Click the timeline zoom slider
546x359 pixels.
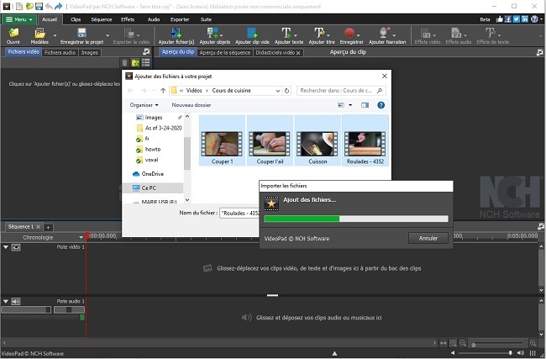tap(498, 344)
